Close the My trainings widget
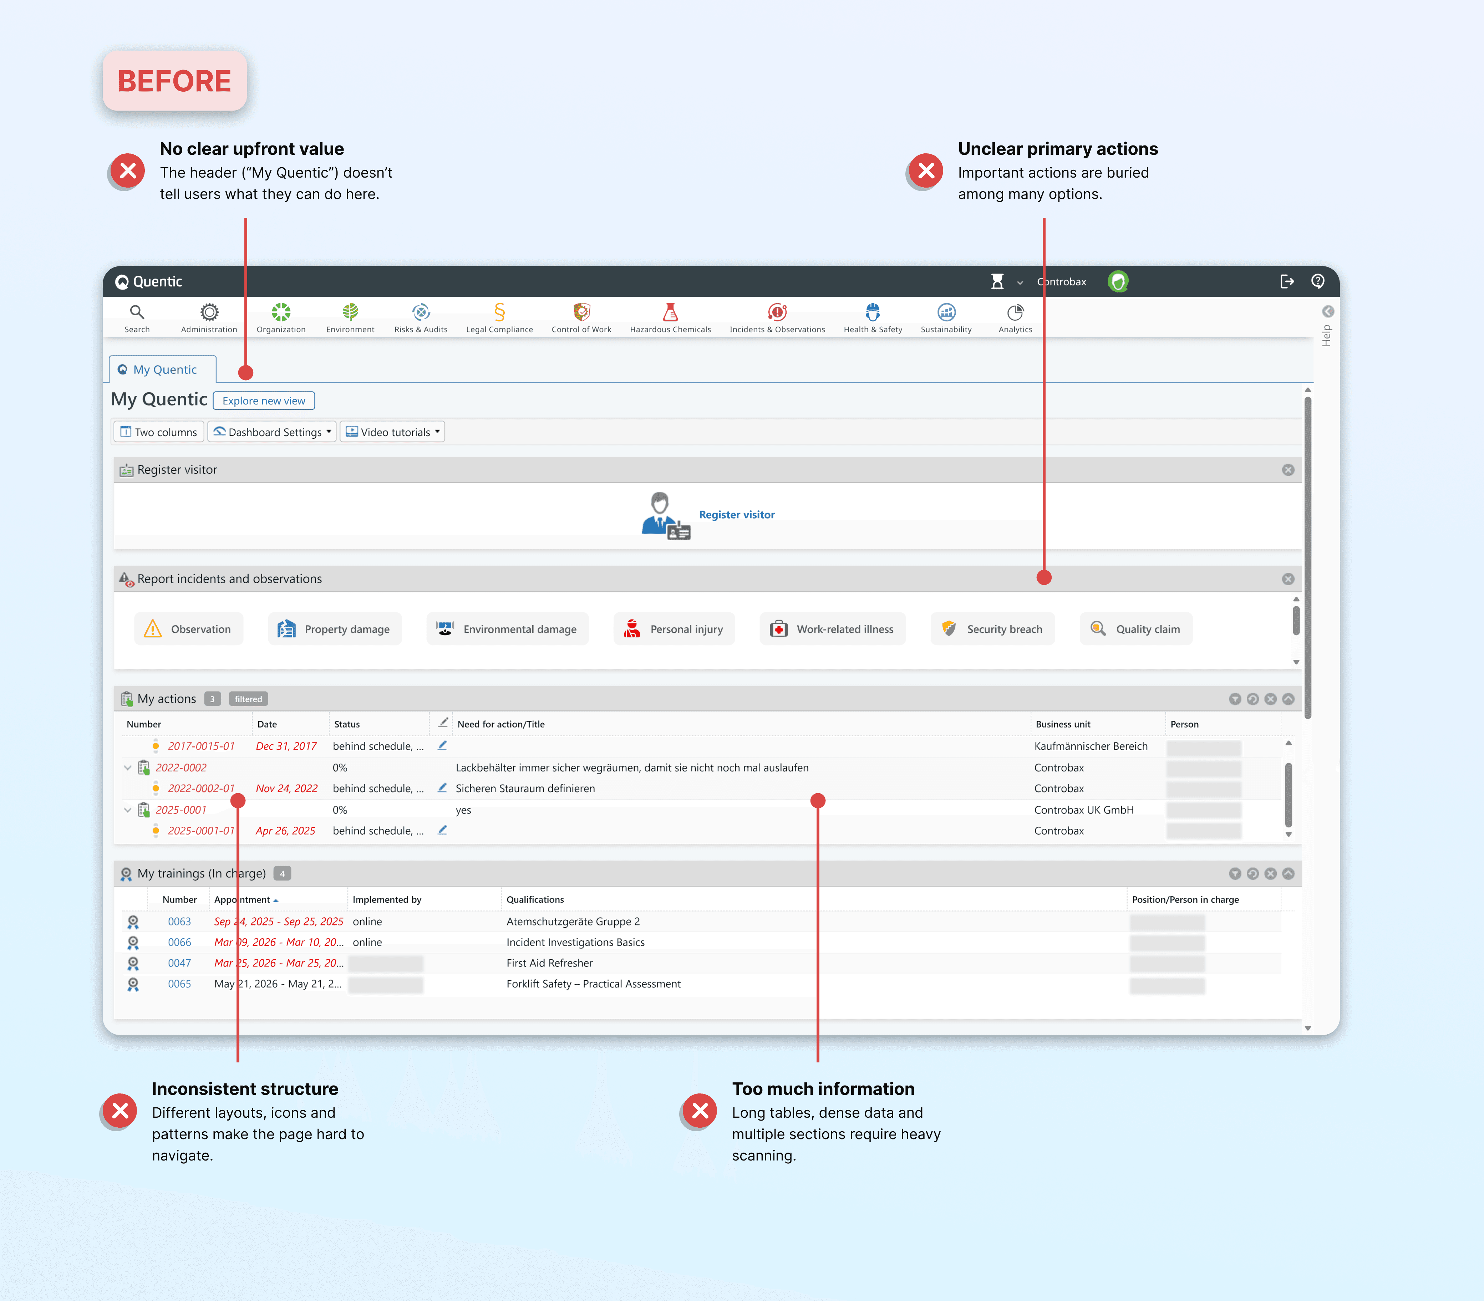Viewport: 1484px width, 1301px height. pyautogui.click(x=1271, y=873)
